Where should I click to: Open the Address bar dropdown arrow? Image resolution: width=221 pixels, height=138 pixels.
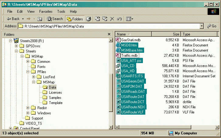(x=202, y=26)
